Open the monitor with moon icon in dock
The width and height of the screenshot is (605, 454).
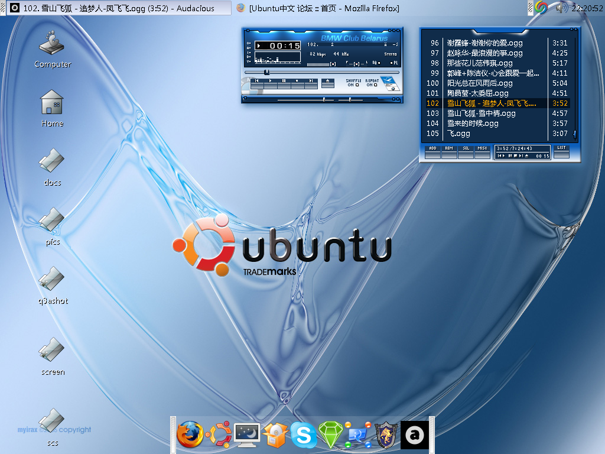247,434
